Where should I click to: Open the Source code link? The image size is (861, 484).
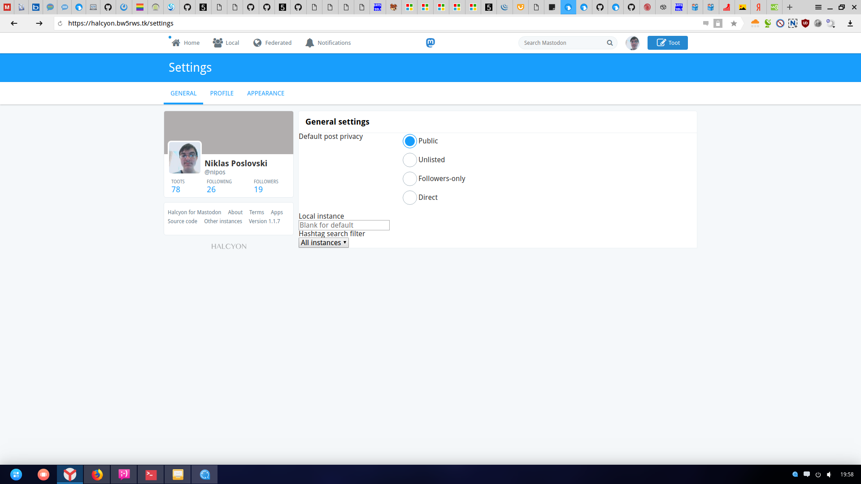[x=183, y=221]
